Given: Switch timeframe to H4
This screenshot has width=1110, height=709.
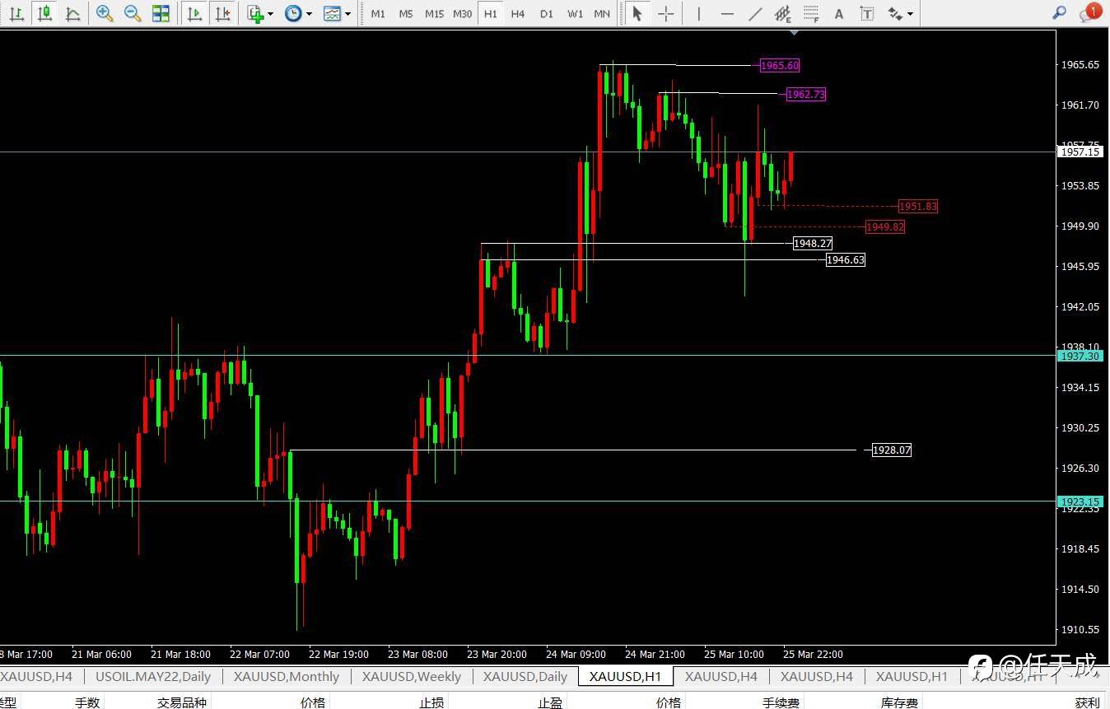Looking at the screenshot, I should tap(518, 14).
